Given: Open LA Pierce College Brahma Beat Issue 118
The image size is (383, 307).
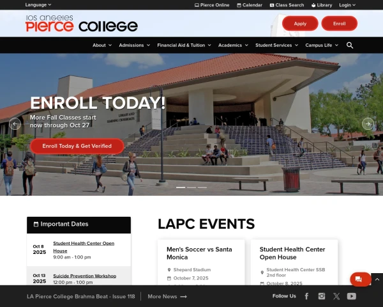Looking at the screenshot, I should [81, 297].
